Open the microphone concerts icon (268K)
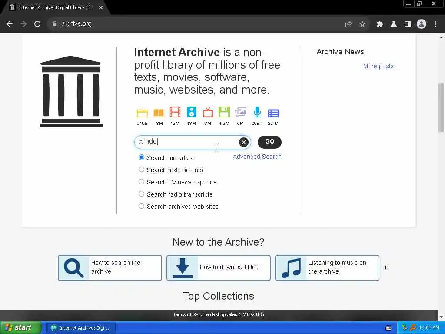The image size is (445, 334). (257, 112)
